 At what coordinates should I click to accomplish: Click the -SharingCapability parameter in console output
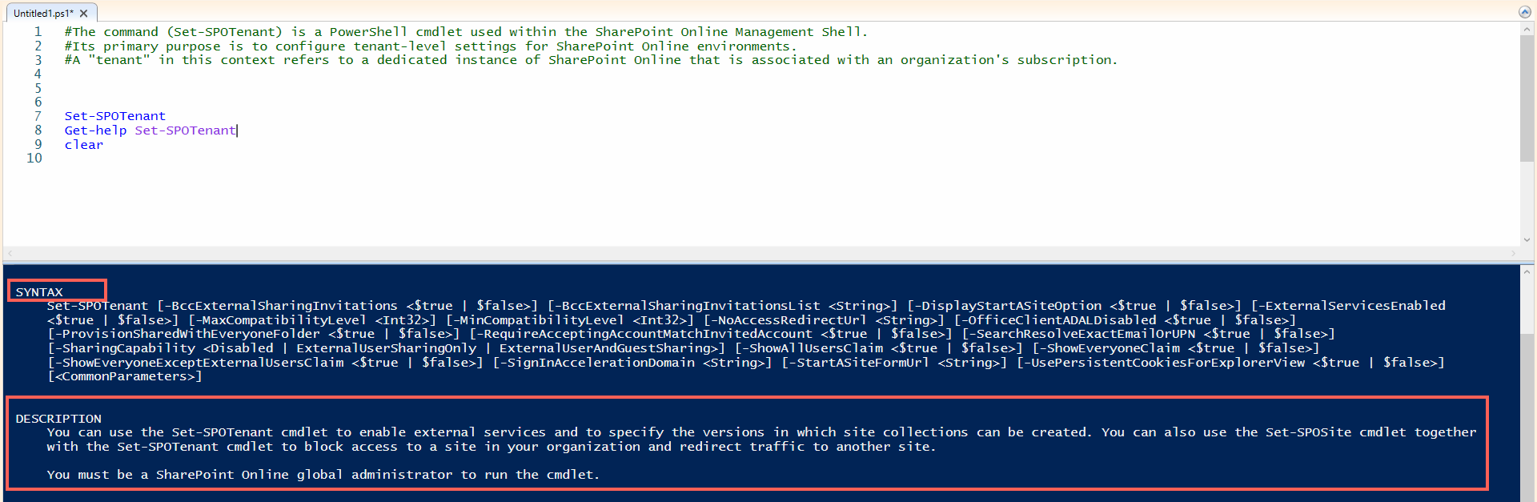click(x=124, y=348)
